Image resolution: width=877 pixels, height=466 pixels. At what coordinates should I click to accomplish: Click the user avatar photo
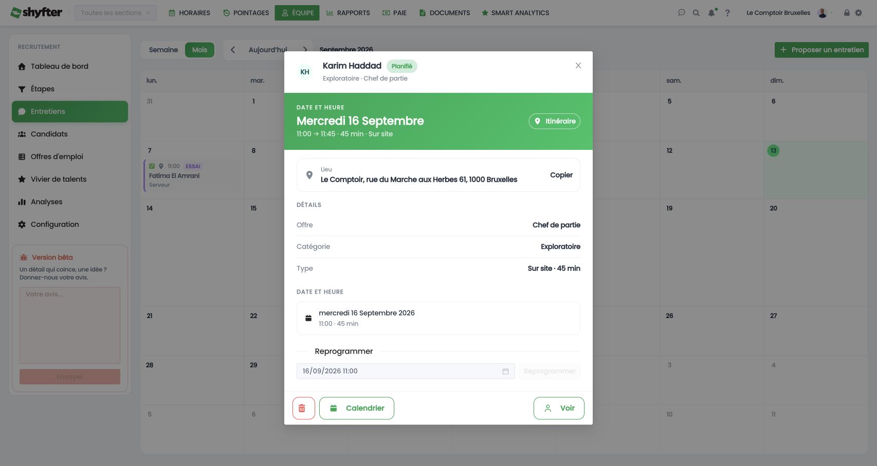click(823, 13)
